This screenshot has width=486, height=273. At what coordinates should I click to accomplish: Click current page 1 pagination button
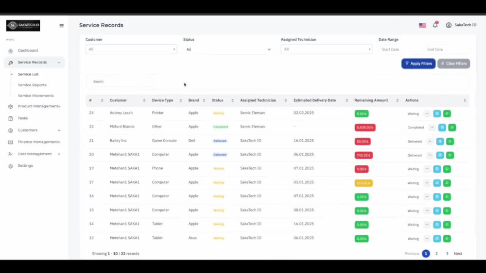click(426, 254)
